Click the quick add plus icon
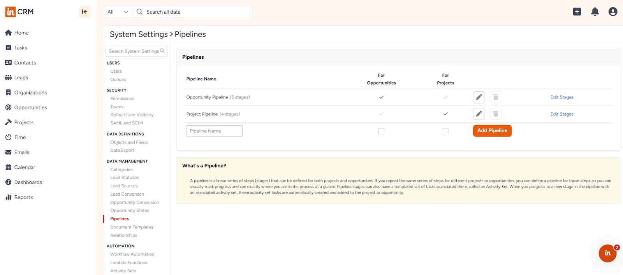Viewport: 623px width, 275px height. [x=577, y=12]
